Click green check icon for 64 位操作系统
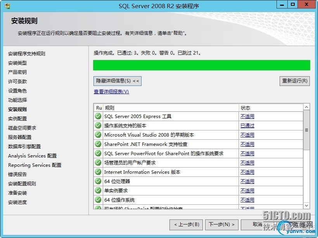 click(x=98, y=200)
